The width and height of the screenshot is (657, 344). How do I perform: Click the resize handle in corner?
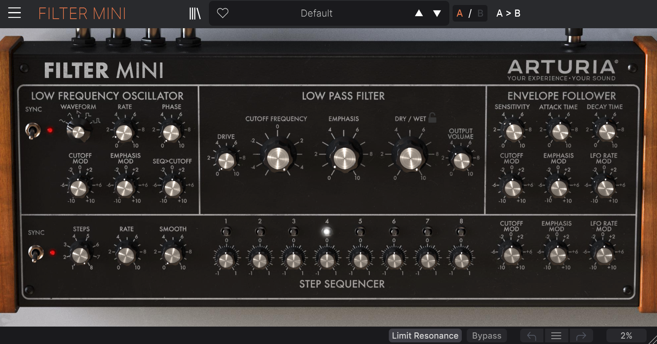652,339
